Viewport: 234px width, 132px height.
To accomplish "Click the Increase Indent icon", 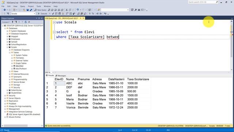I will coord(101,14).
